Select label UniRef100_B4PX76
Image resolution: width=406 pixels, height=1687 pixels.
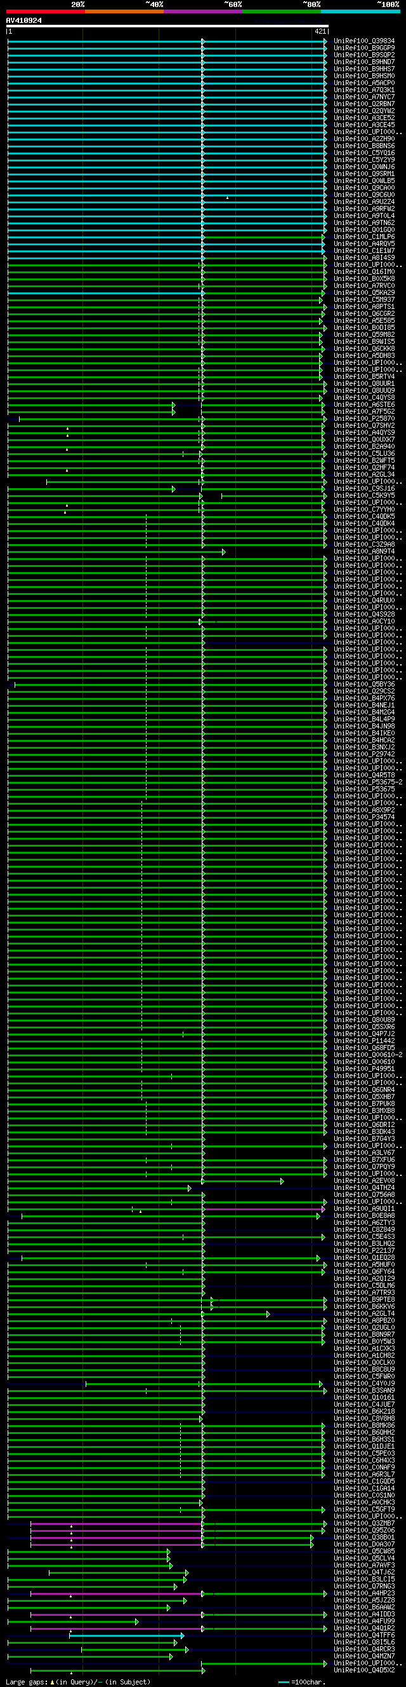click(x=364, y=698)
